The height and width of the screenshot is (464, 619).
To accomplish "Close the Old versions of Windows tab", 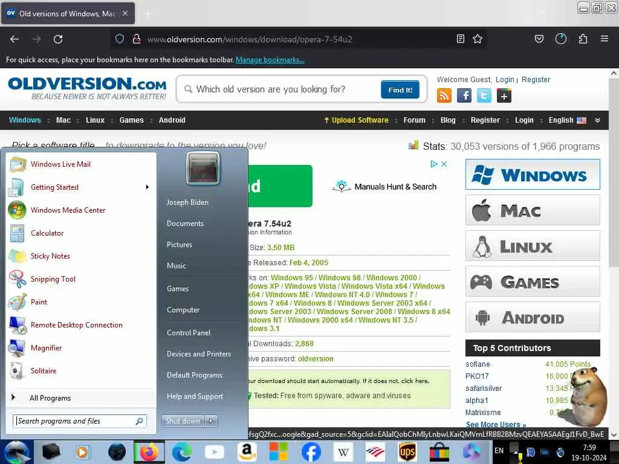I will (x=125, y=13).
